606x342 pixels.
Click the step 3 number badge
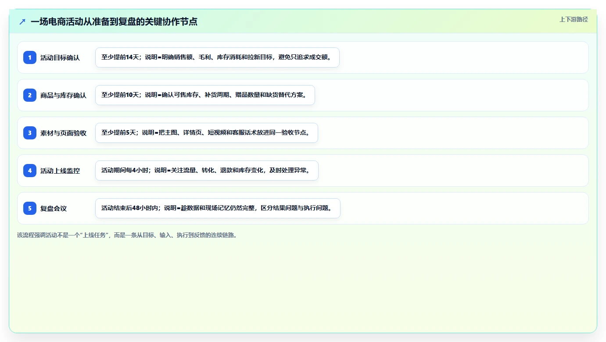click(30, 133)
